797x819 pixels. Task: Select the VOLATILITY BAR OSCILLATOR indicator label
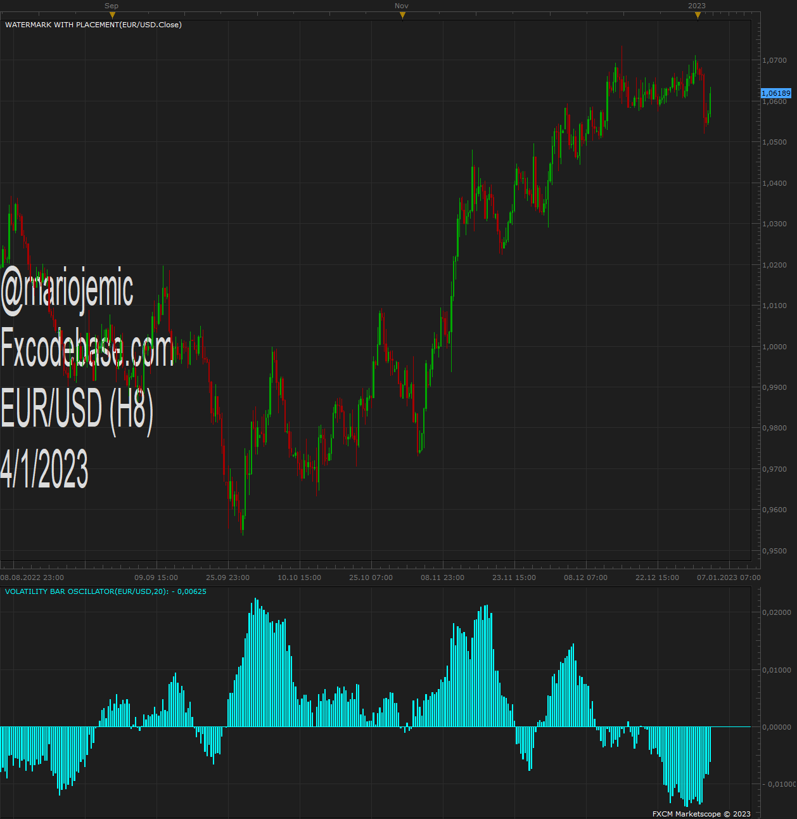[x=105, y=591]
